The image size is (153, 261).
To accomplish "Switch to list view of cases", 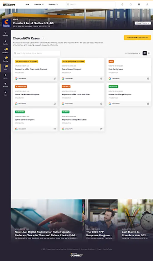I will pyautogui.click(x=149, y=53).
